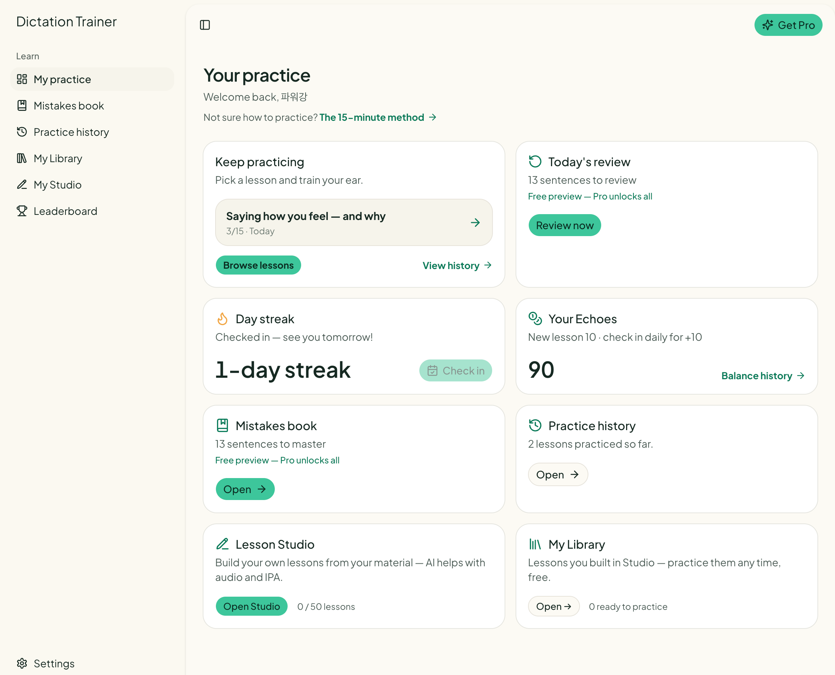Click the Browse lessons button
The image size is (835, 675).
[x=258, y=265]
